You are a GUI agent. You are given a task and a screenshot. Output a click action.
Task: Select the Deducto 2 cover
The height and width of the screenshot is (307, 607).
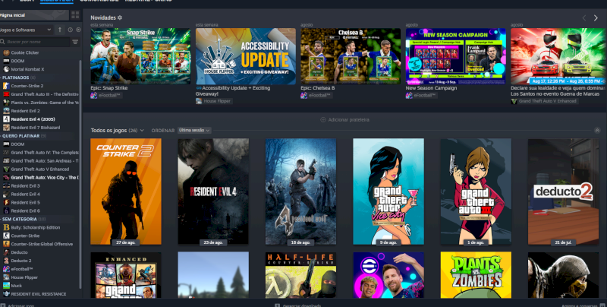tap(563, 191)
